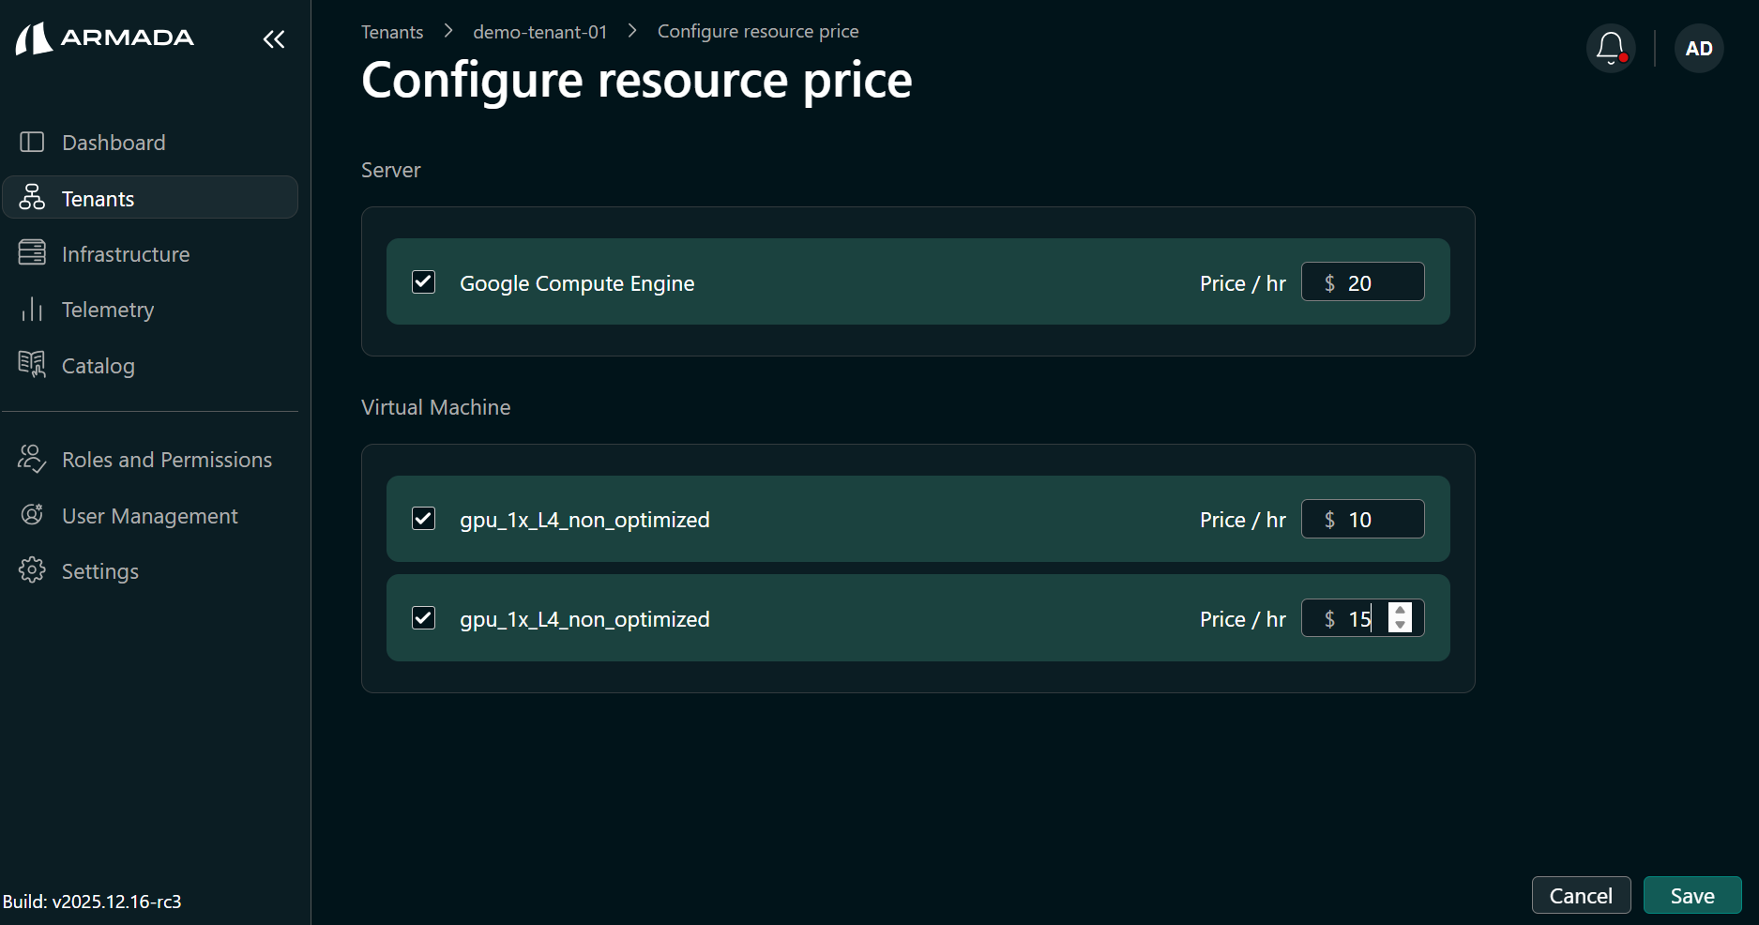Save the resource price configuration
1759x925 pixels.
pos(1691,895)
